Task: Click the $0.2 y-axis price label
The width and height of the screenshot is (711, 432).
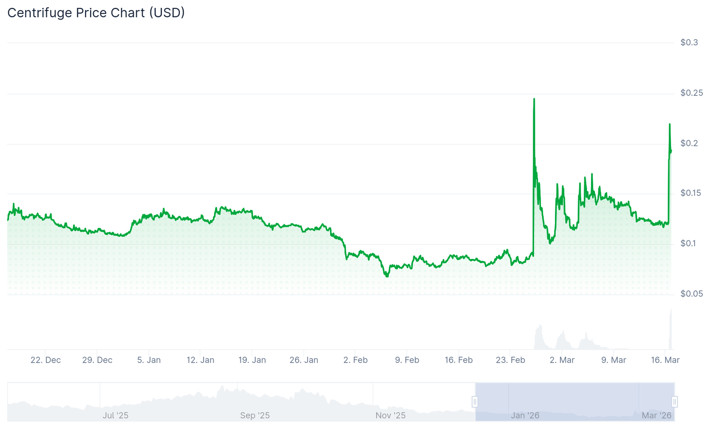Action: click(x=689, y=143)
